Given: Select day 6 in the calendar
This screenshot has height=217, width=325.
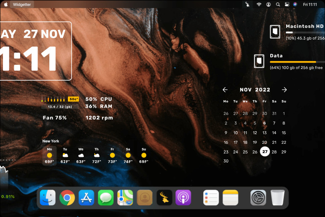Looking at the screenshot, I should pos(264,123).
